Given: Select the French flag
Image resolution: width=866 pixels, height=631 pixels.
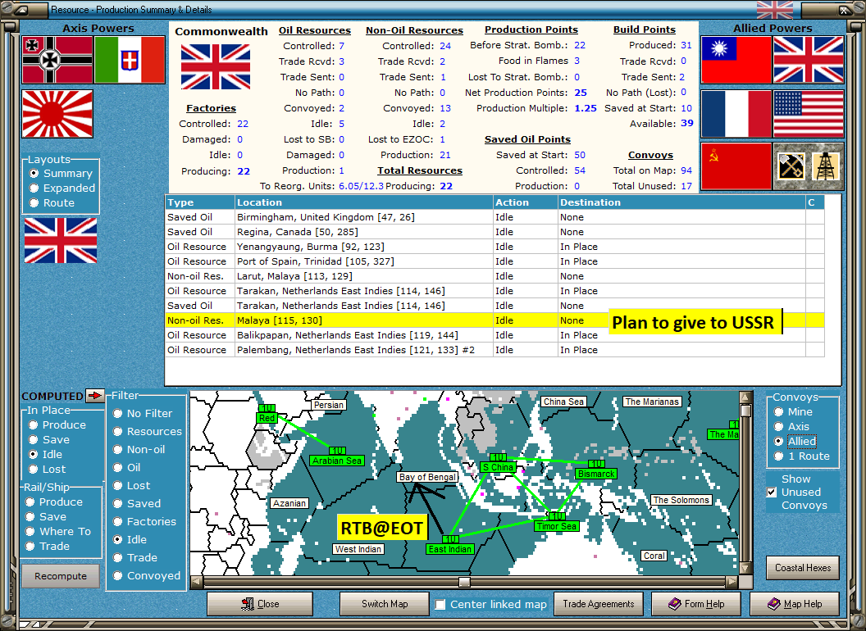Looking at the screenshot, I should pos(736,114).
